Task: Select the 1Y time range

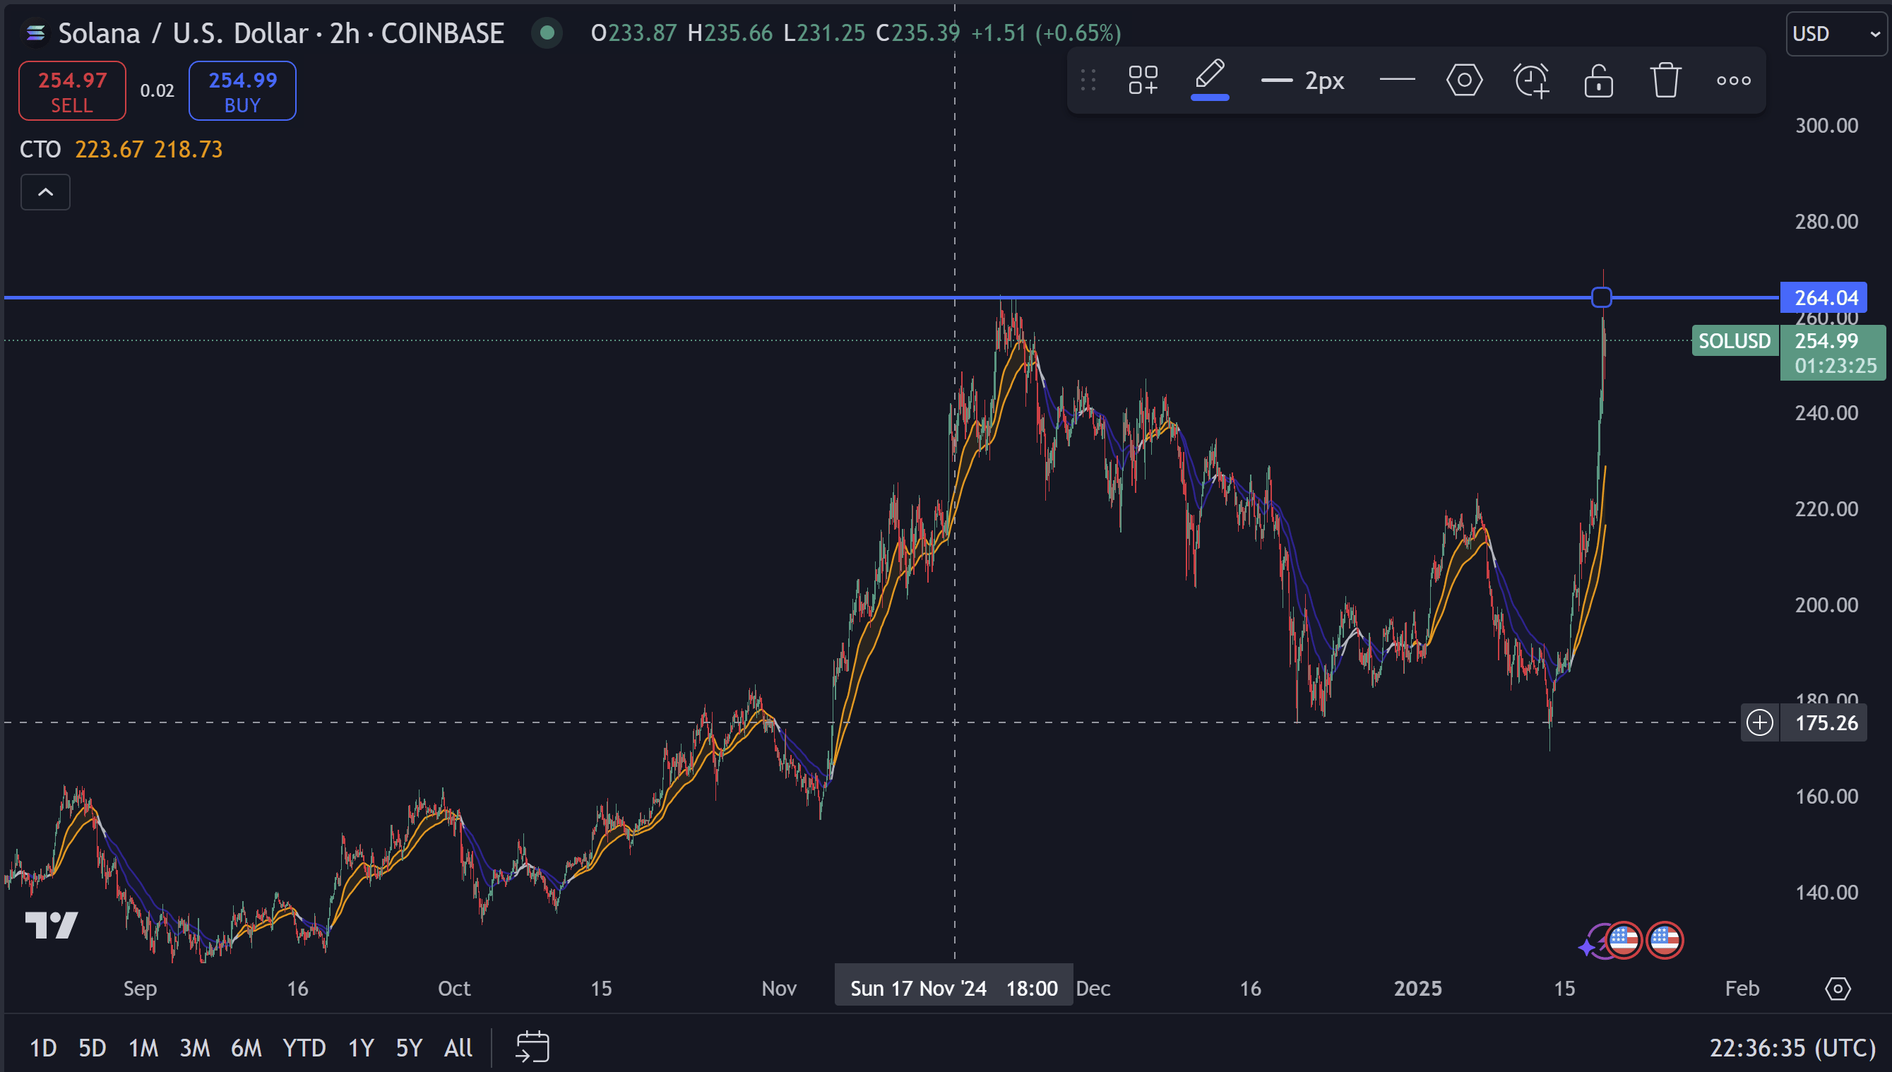Action: coord(361,1047)
